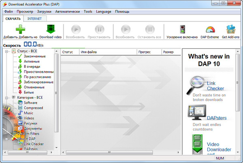Screen dimensions: 243x163
Task: Open the DAPsters link in news panel
Action: point(217,118)
